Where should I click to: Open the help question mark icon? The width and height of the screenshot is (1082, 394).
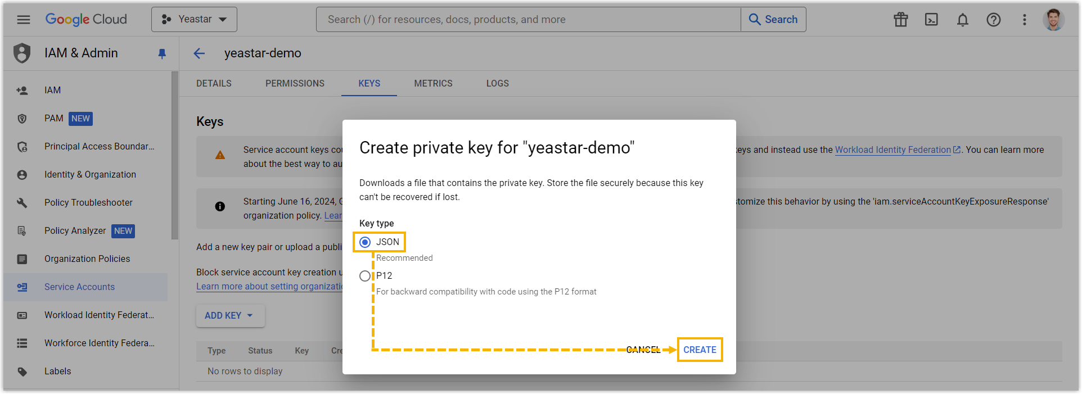(x=994, y=20)
